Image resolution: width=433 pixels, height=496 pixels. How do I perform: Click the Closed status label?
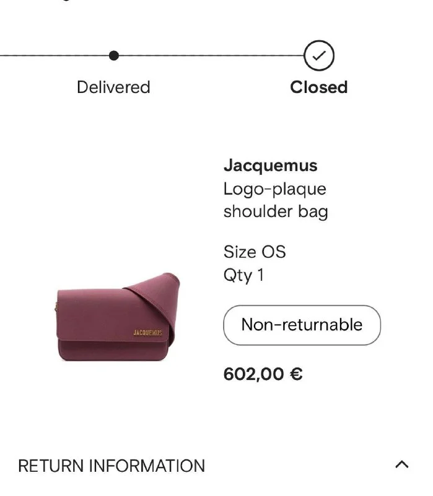click(318, 87)
